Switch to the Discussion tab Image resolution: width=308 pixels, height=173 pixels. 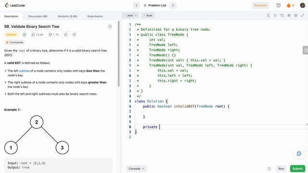tap(38, 16)
